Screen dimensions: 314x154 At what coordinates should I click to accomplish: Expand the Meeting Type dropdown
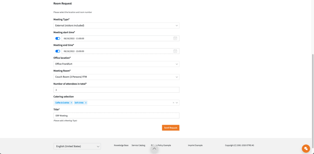point(117,26)
